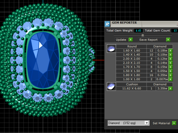The image size is (178, 133).
Task: Select the Round gem thumbnail
Action: (111, 48)
